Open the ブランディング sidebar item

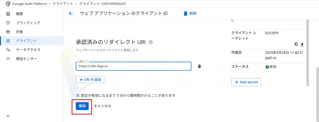pos(32,23)
